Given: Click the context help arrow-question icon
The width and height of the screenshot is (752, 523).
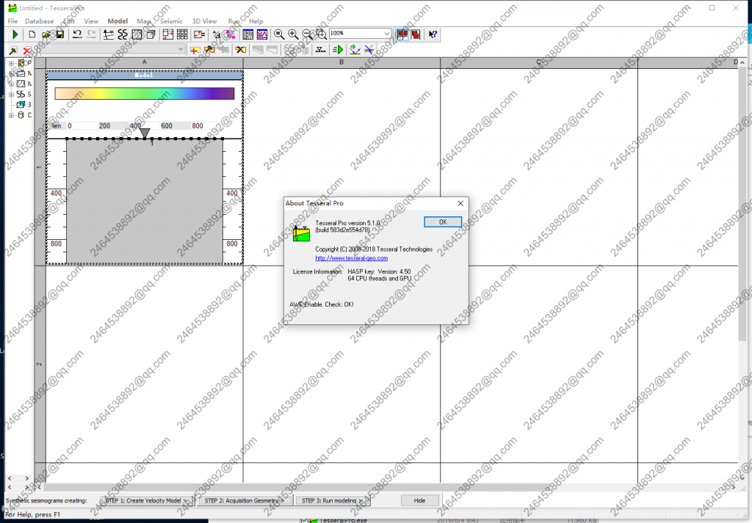Looking at the screenshot, I should click(433, 34).
